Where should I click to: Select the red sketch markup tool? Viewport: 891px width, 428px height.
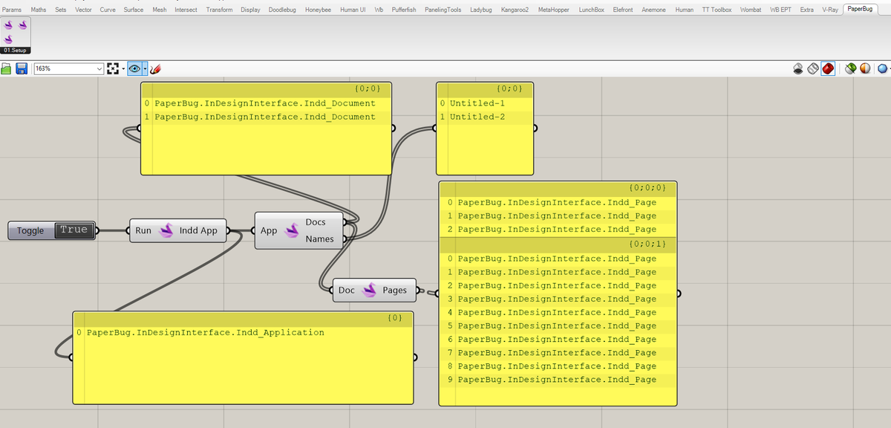click(x=155, y=68)
